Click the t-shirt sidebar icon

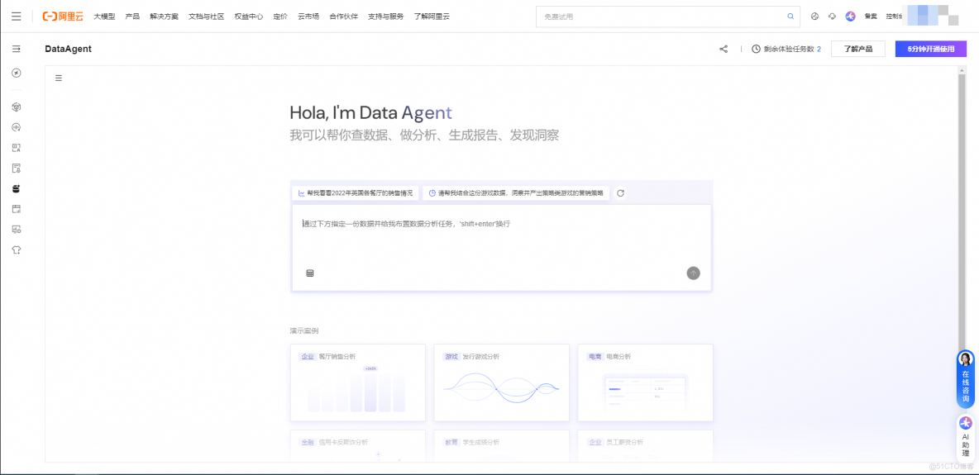pyautogui.click(x=17, y=249)
